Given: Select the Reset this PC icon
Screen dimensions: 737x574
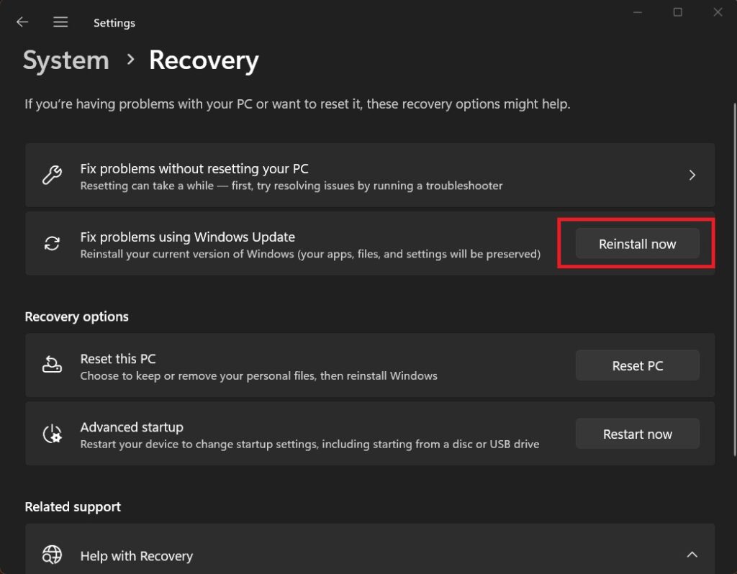Looking at the screenshot, I should (x=52, y=365).
